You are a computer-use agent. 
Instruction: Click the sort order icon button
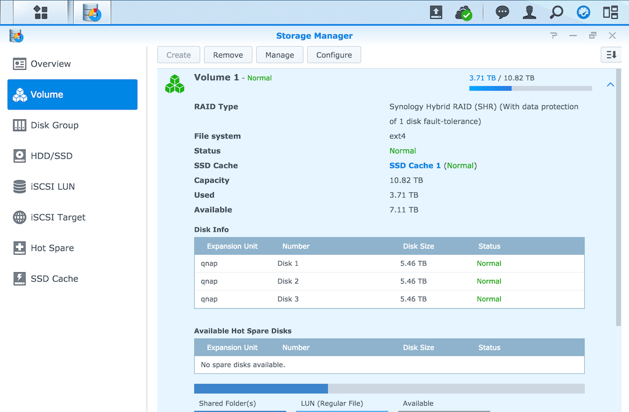click(611, 55)
